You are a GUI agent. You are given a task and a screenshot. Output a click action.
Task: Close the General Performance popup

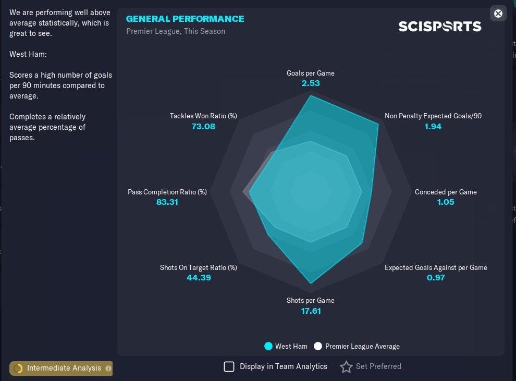498,14
